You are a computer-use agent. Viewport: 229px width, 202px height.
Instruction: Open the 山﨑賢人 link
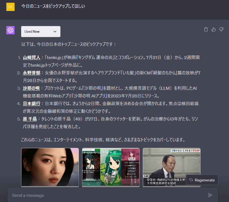(32, 58)
